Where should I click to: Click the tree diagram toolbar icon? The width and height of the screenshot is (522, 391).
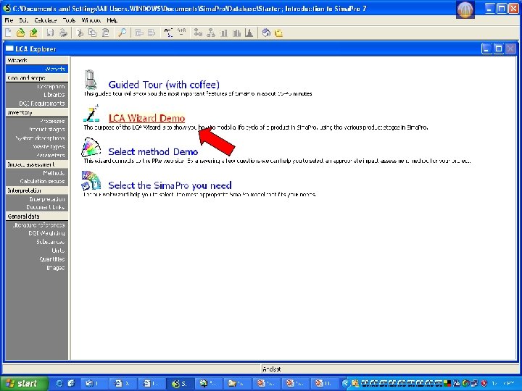[x=211, y=33]
